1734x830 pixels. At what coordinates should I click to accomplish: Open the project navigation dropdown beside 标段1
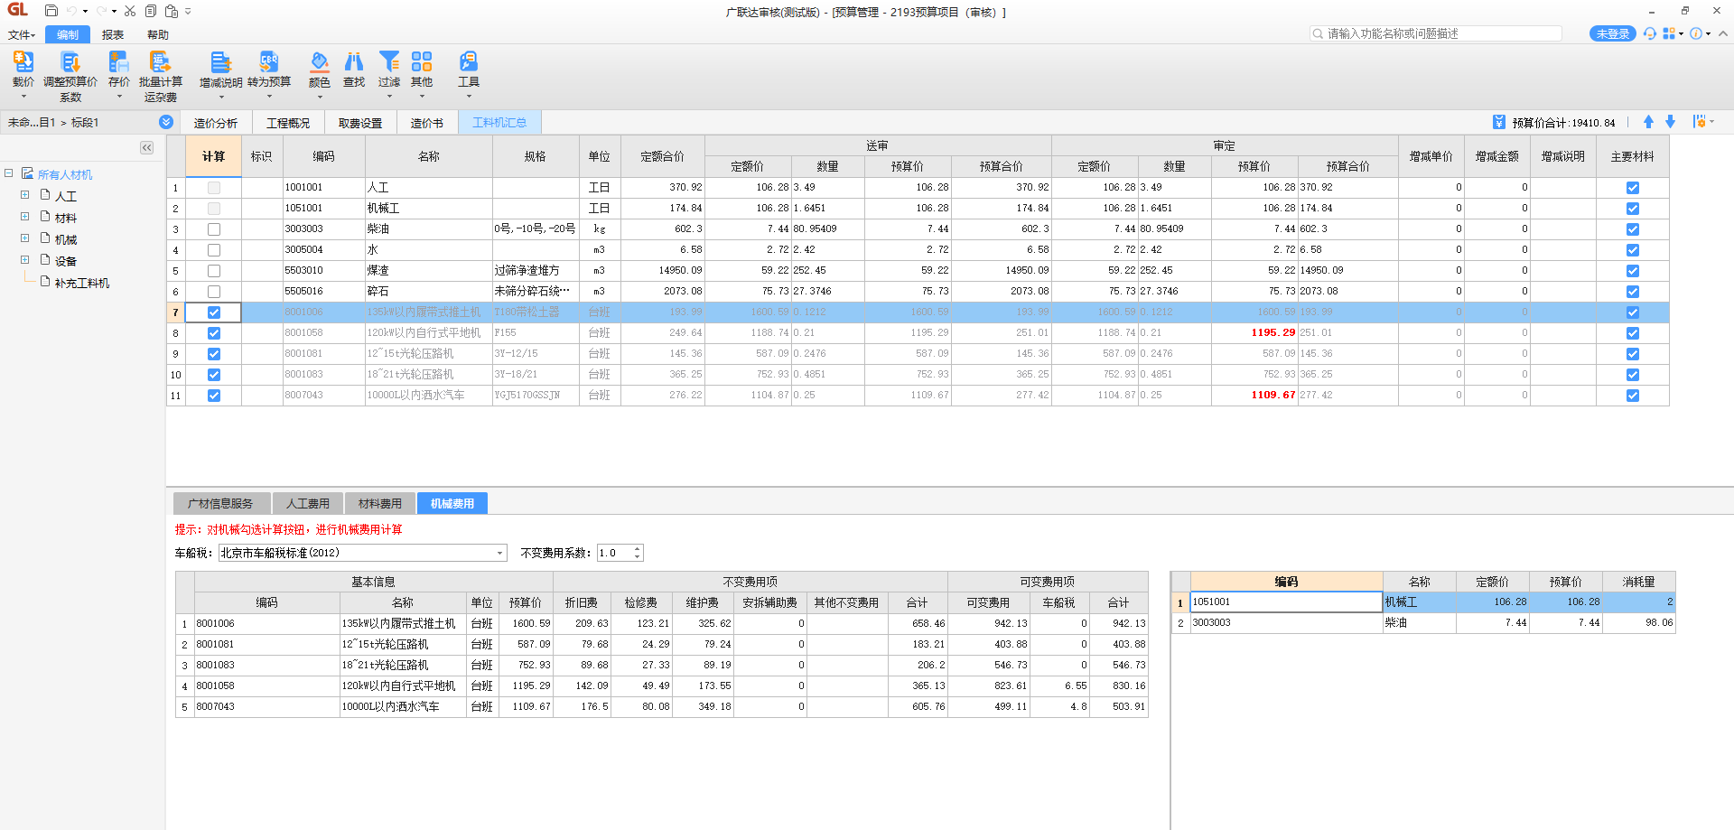[166, 122]
